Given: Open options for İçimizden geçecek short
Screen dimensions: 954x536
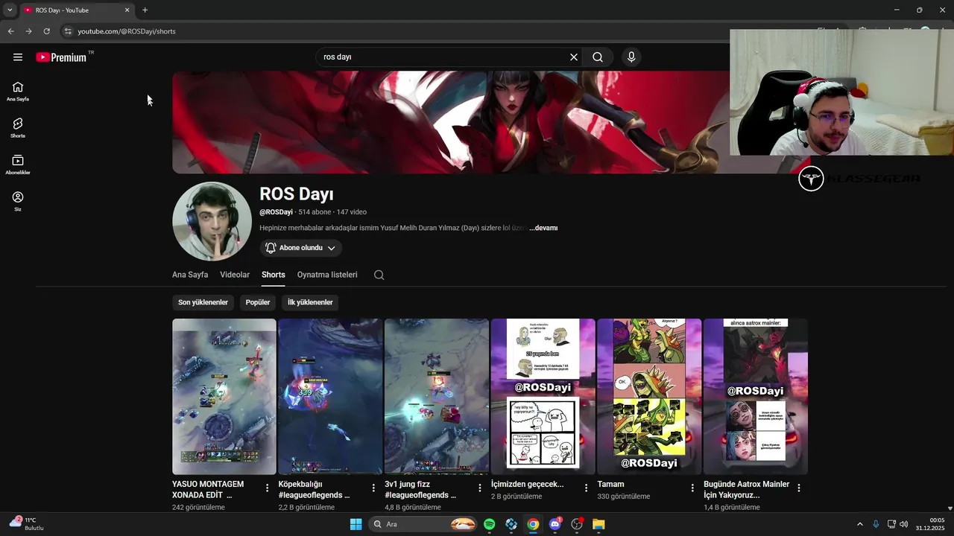Looking at the screenshot, I should click(586, 488).
